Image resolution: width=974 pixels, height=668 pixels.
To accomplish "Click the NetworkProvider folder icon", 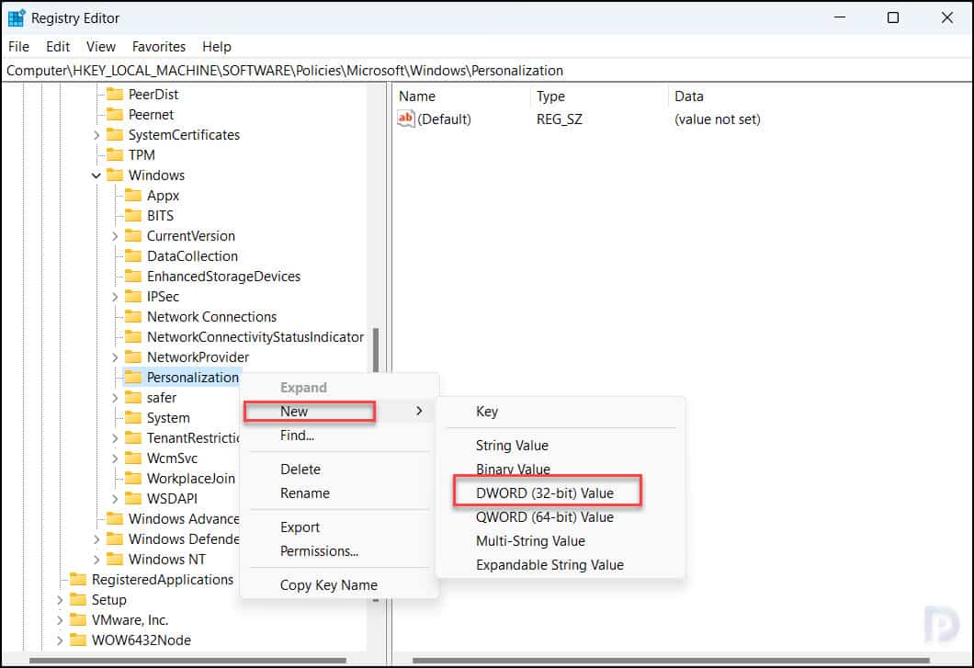I will (133, 357).
